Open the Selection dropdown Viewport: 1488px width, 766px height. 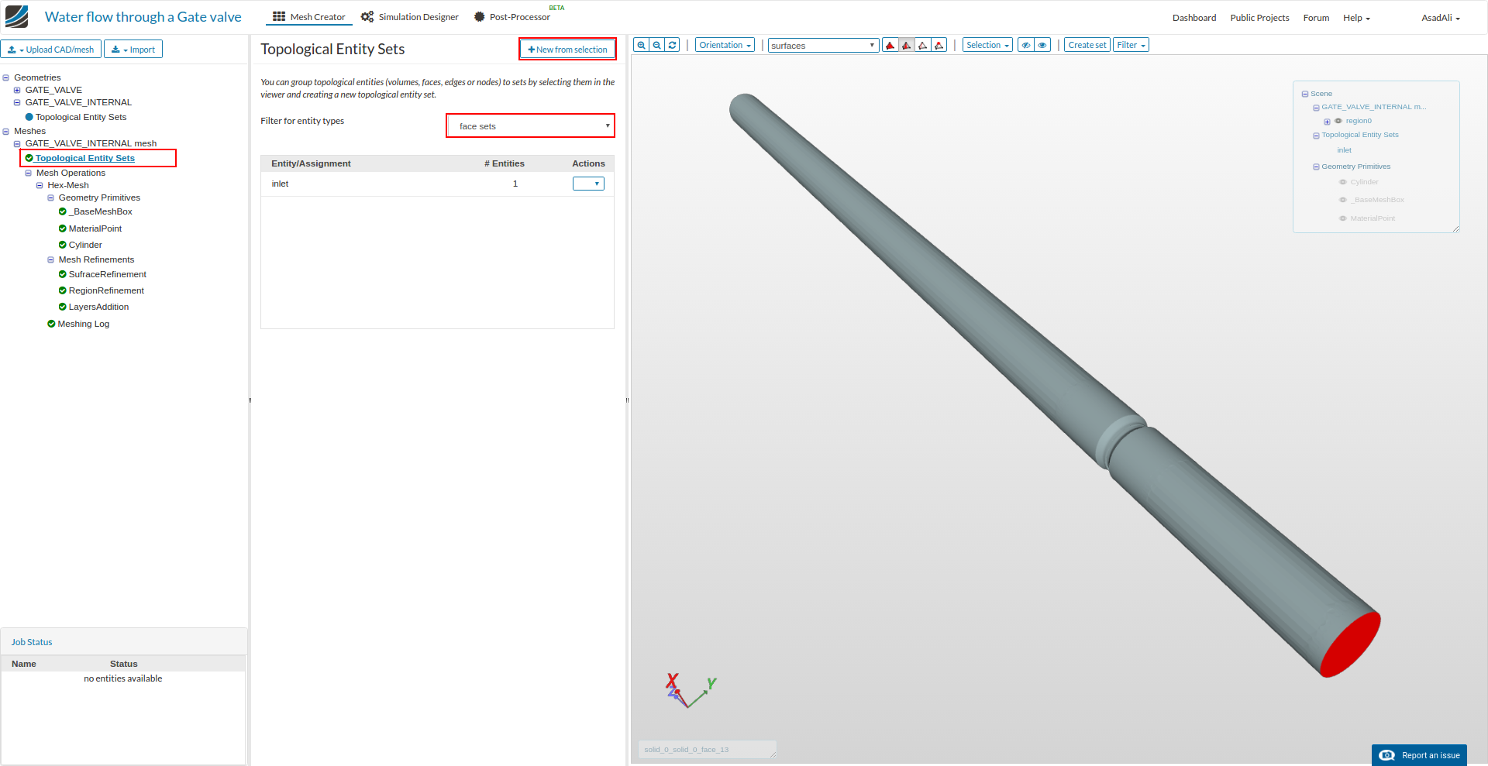[987, 45]
